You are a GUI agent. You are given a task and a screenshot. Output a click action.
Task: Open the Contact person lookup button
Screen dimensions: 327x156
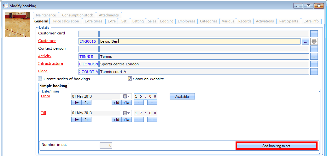click(x=314, y=49)
